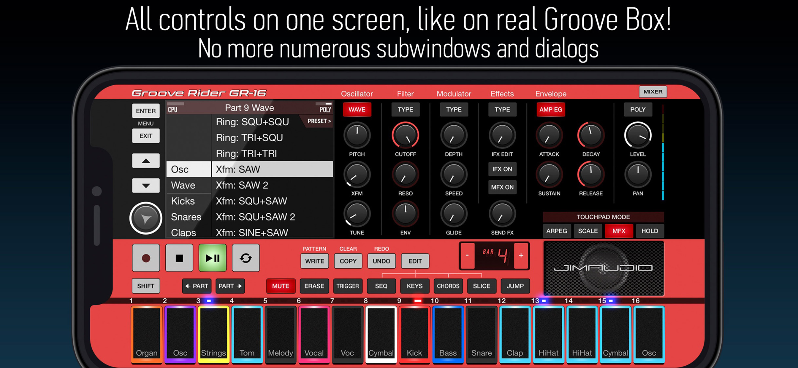Choose Ring: TRI+SQU waveform
Viewport: 798px width, 368px height.
click(x=272, y=137)
